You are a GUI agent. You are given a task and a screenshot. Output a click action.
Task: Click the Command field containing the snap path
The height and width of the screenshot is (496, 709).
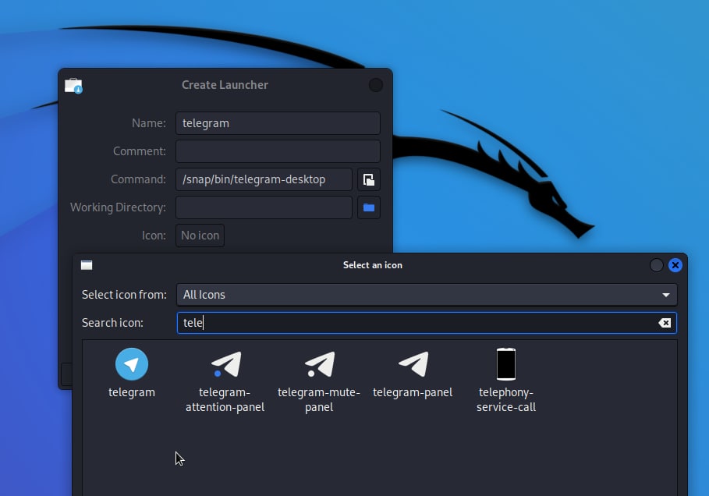(x=263, y=179)
